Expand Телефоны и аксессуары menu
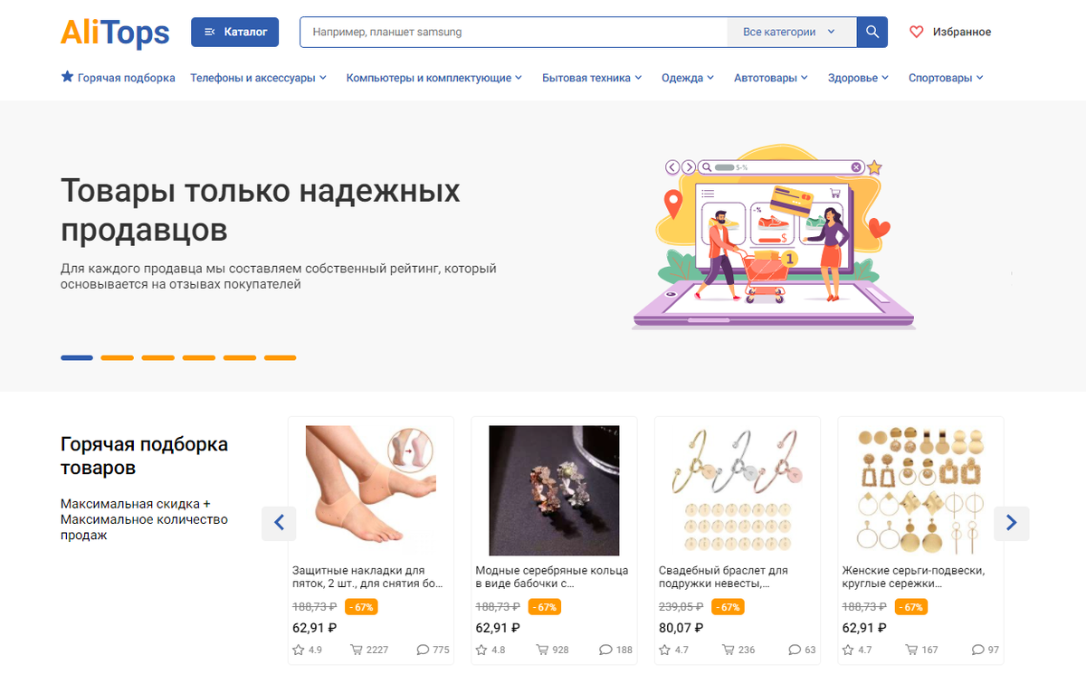Screen dimensions: 1086x674 tap(258, 78)
